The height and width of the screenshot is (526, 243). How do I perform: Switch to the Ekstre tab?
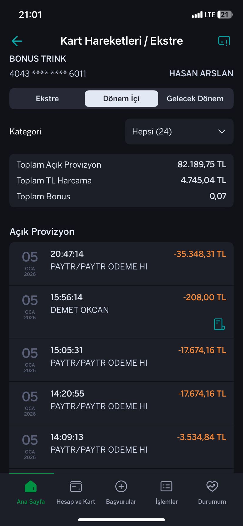click(47, 99)
